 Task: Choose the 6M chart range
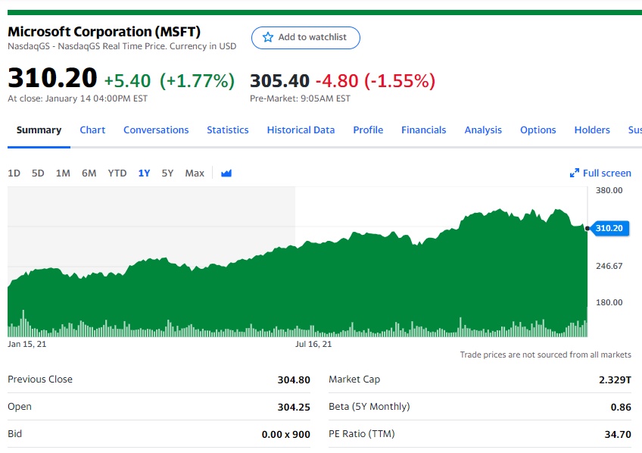pos(89,173)
